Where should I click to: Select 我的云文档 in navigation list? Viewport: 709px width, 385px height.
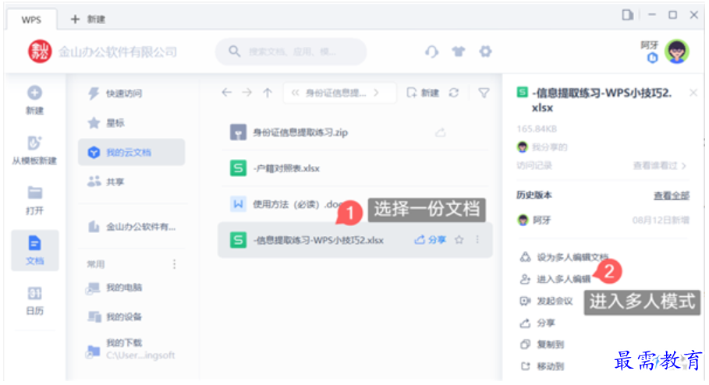pyautogui.click(x=132, y=152)
